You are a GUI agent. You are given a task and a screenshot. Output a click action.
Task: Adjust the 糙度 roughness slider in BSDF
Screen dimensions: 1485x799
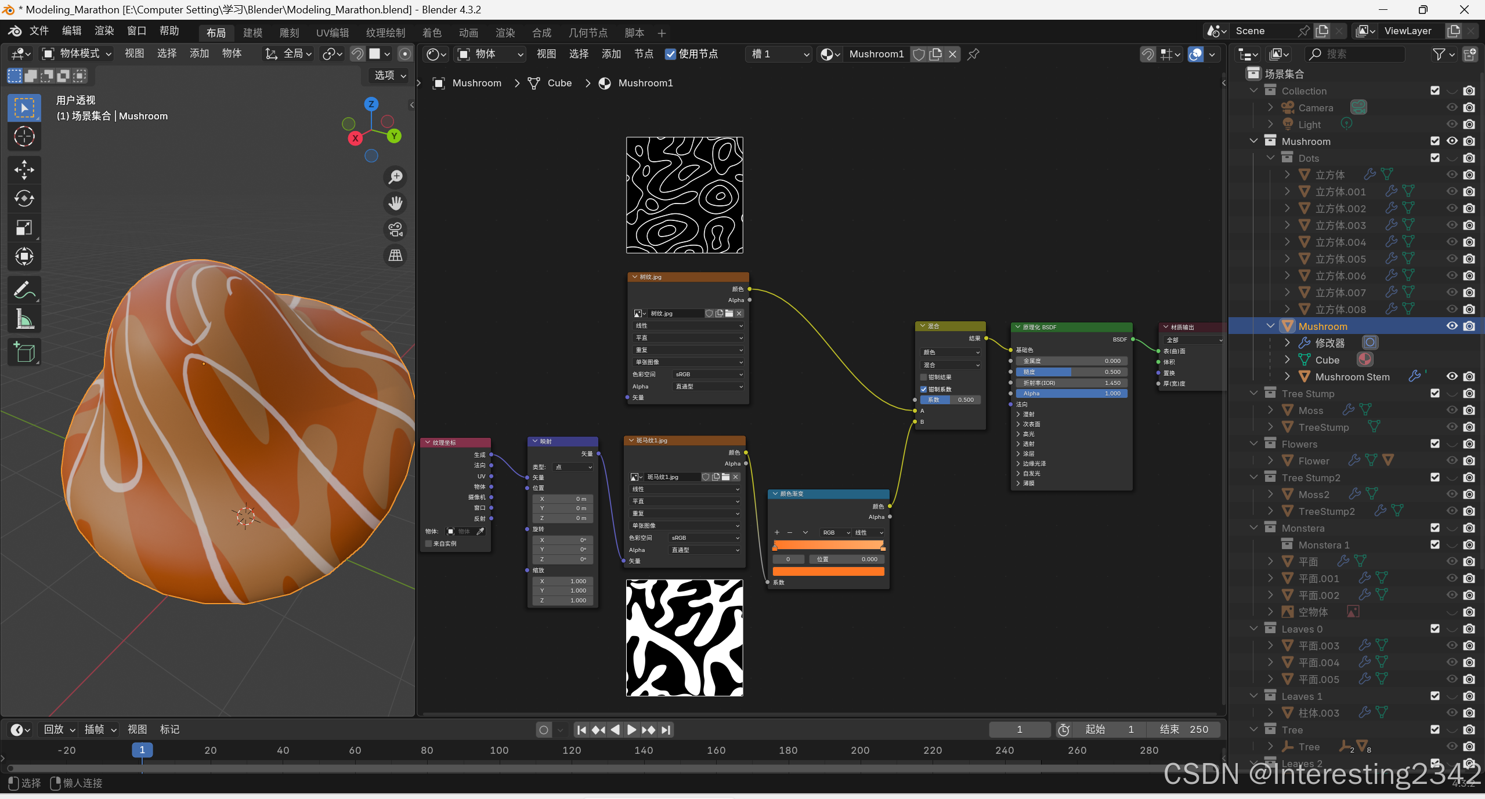[x=1071, y=372]
